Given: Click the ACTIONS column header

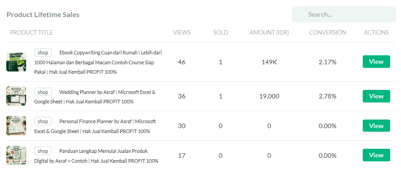Looking at the screenshot, I should [376, 32].
